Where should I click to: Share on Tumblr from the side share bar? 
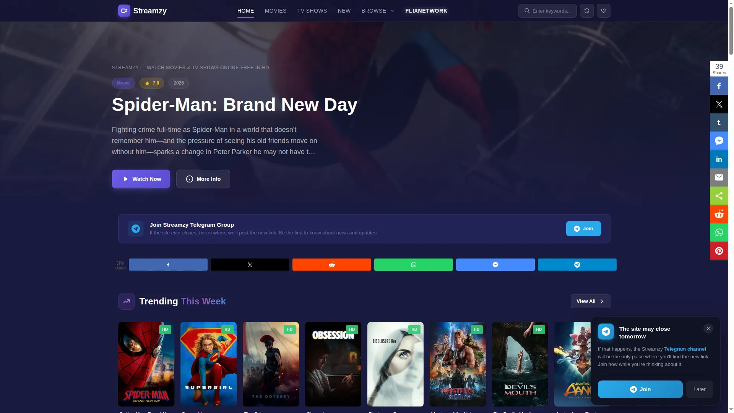pos(719,122)
